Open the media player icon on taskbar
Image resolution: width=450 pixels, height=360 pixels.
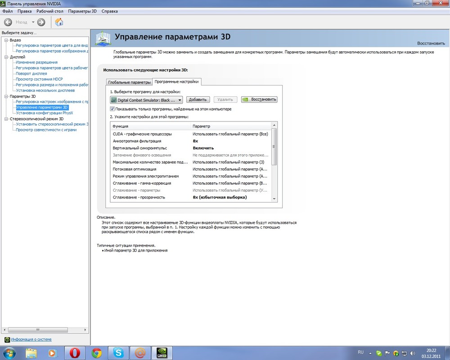pos(53,353)
